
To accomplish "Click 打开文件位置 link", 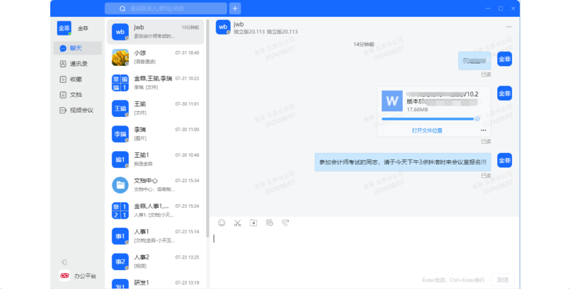I will [x=427, y=130].
